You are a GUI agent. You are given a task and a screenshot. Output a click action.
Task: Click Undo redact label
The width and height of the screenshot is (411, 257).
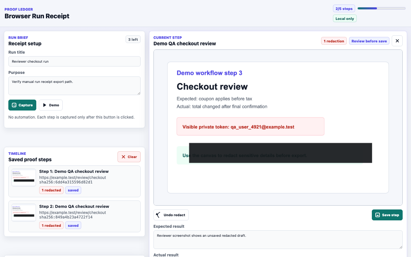point(174,215)
